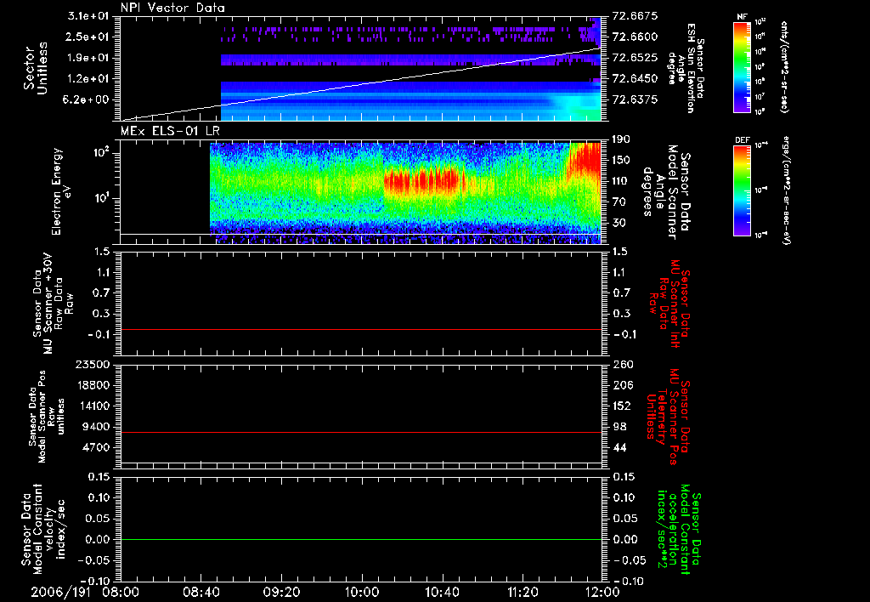
Task: Pick the "72.6525" sun elevation tick
Action: (x=636, y=58)
